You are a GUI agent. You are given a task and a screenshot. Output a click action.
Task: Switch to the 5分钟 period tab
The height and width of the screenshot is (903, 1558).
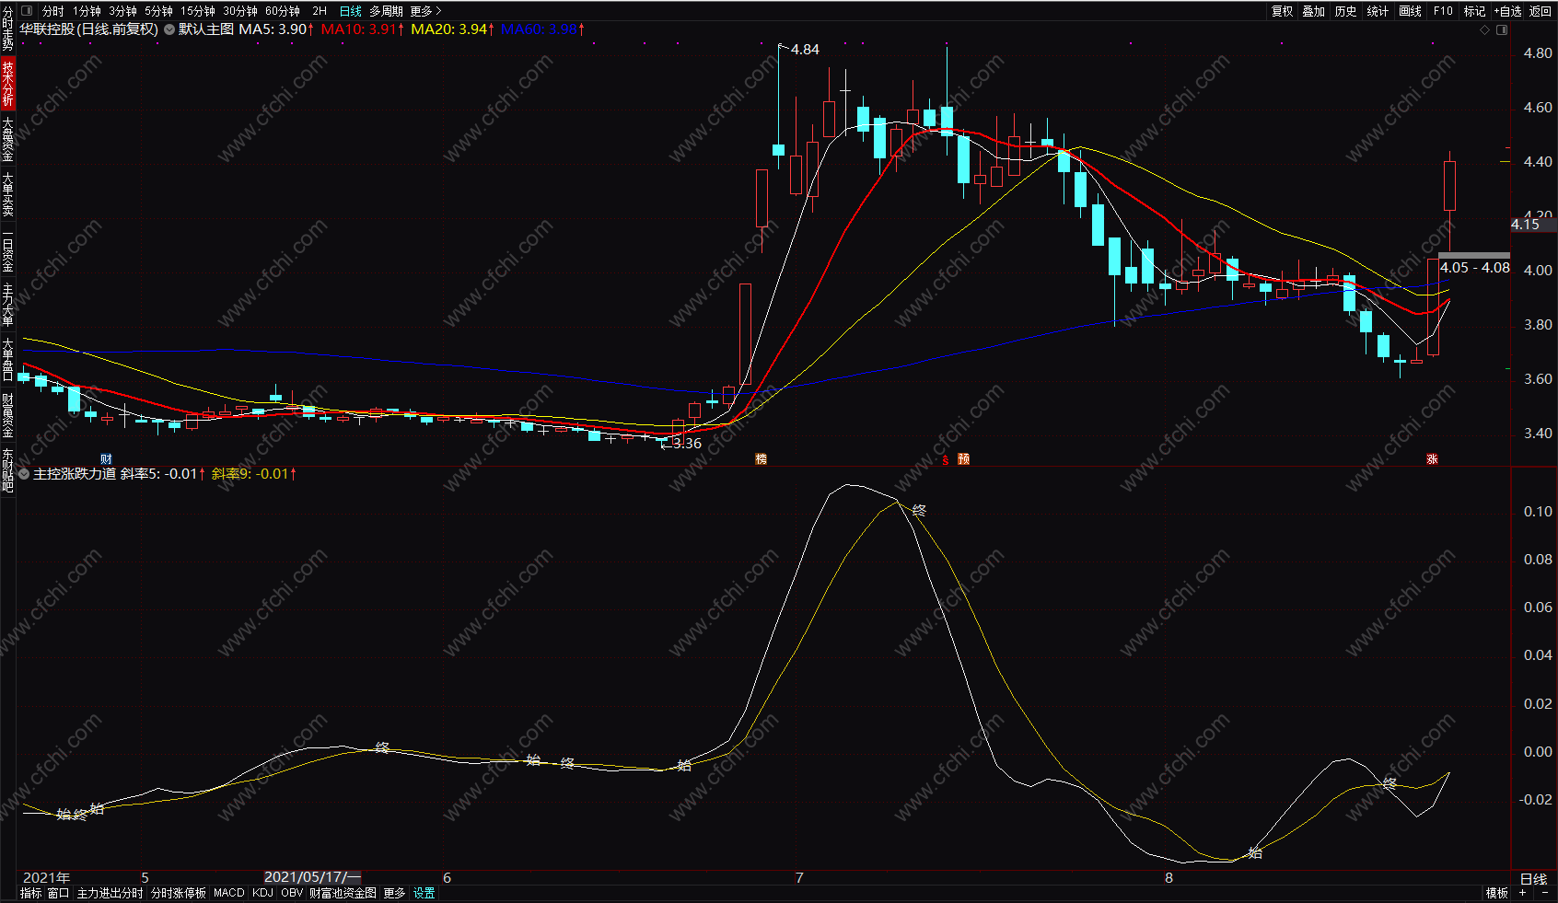[x=158, y=11]
